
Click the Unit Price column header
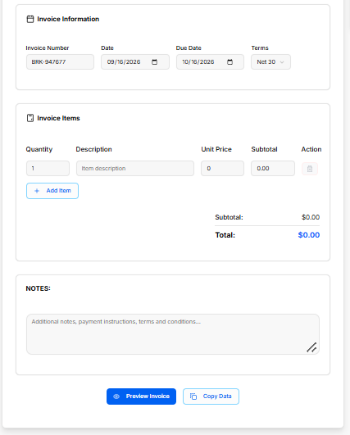pyautogui.click(x=216, y=149)
